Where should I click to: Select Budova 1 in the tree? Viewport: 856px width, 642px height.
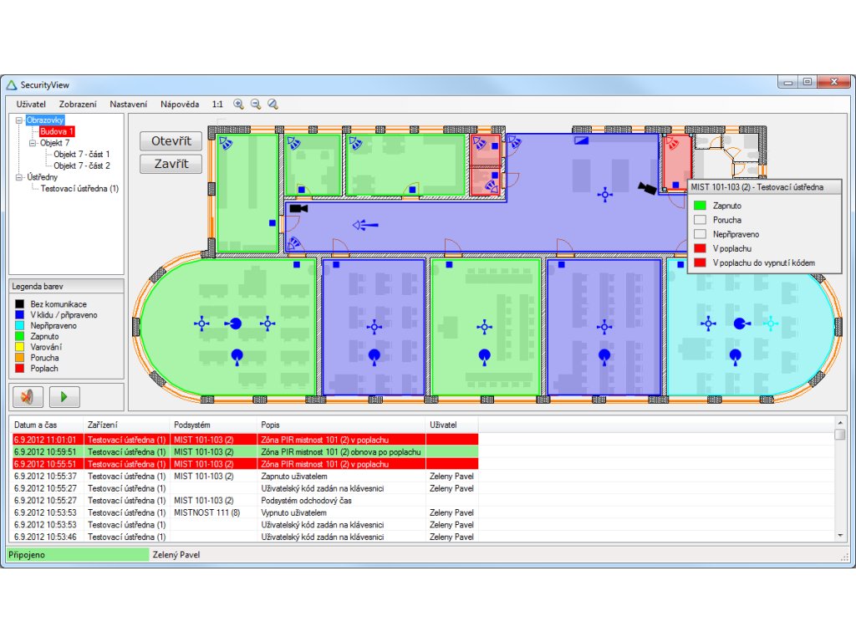(56, 131)
